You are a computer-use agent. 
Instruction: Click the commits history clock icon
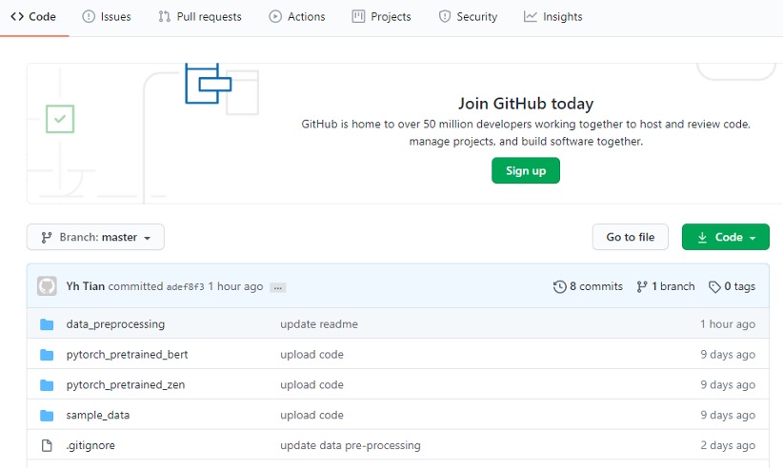[560, 286]
